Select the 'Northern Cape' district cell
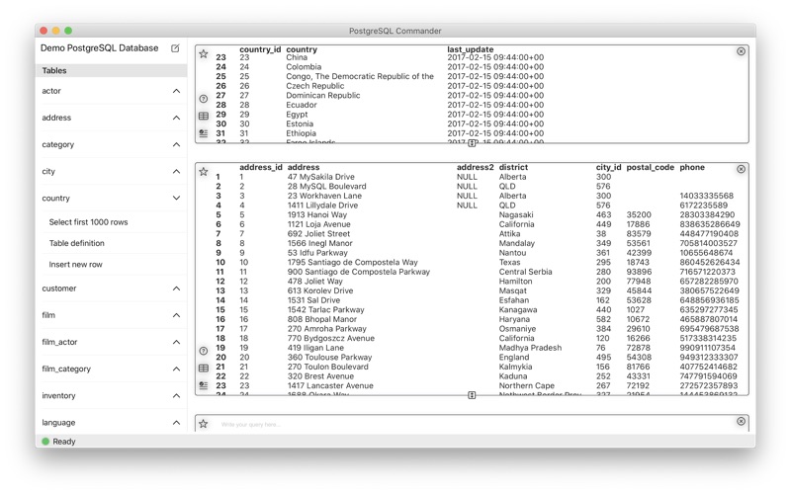 click(x=526, y=385)
